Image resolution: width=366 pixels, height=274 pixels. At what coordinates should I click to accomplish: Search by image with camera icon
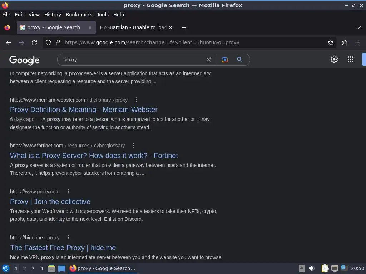tap(224, 60)
